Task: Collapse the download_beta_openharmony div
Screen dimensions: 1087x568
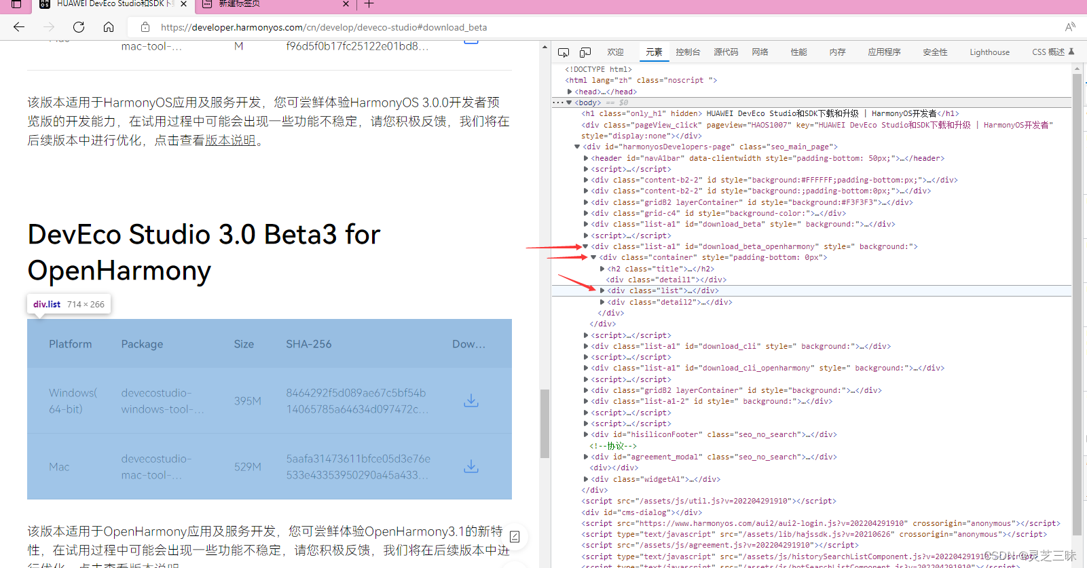Action: click(586, 246)
